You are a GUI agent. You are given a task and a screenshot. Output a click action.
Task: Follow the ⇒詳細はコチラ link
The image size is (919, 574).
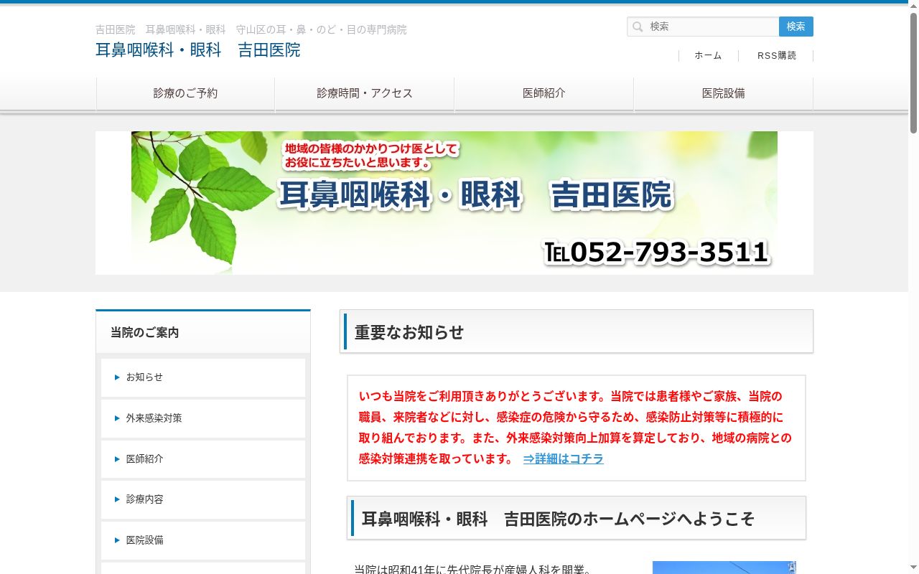tap(564, 458)
